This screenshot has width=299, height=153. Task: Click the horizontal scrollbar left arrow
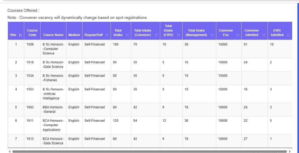pos(10,151)
